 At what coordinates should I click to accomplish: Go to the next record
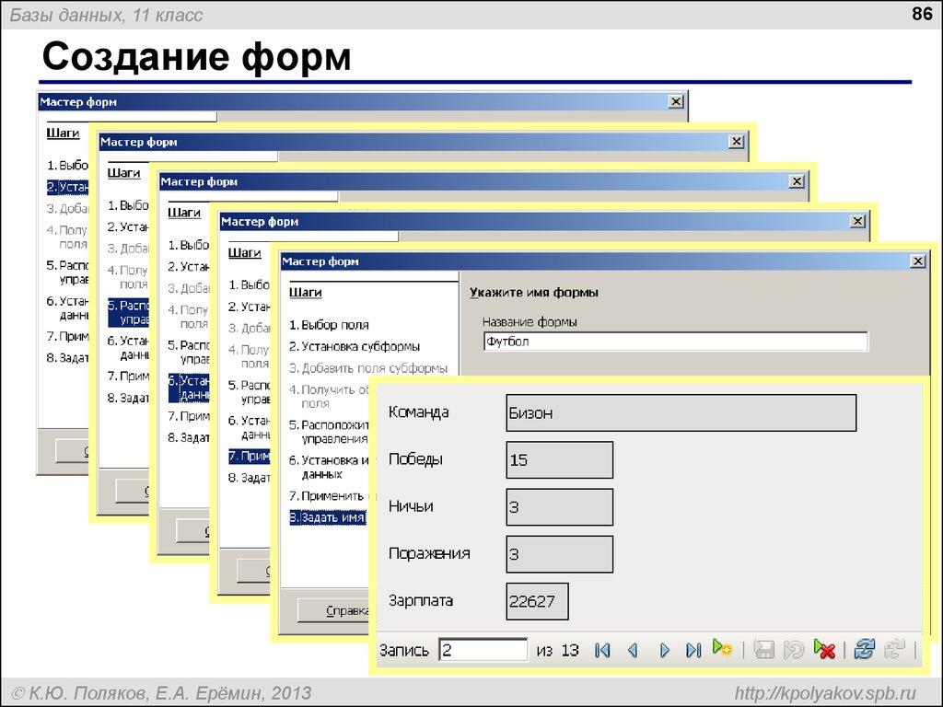pos(665,650)
